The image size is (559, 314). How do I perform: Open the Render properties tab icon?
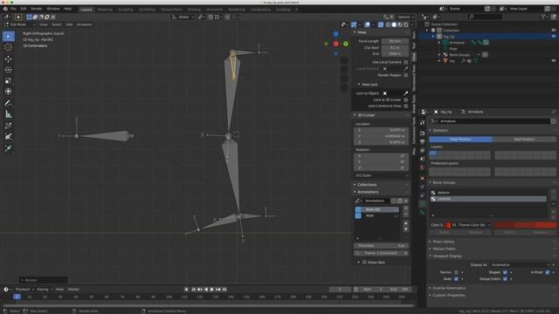[x=423, y=133]
